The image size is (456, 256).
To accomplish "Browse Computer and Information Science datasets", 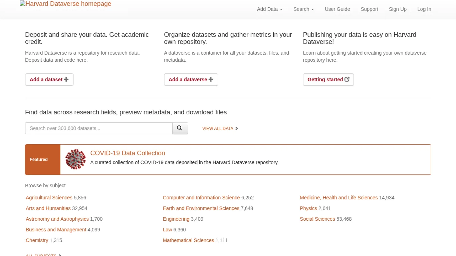I will (201, 198).
